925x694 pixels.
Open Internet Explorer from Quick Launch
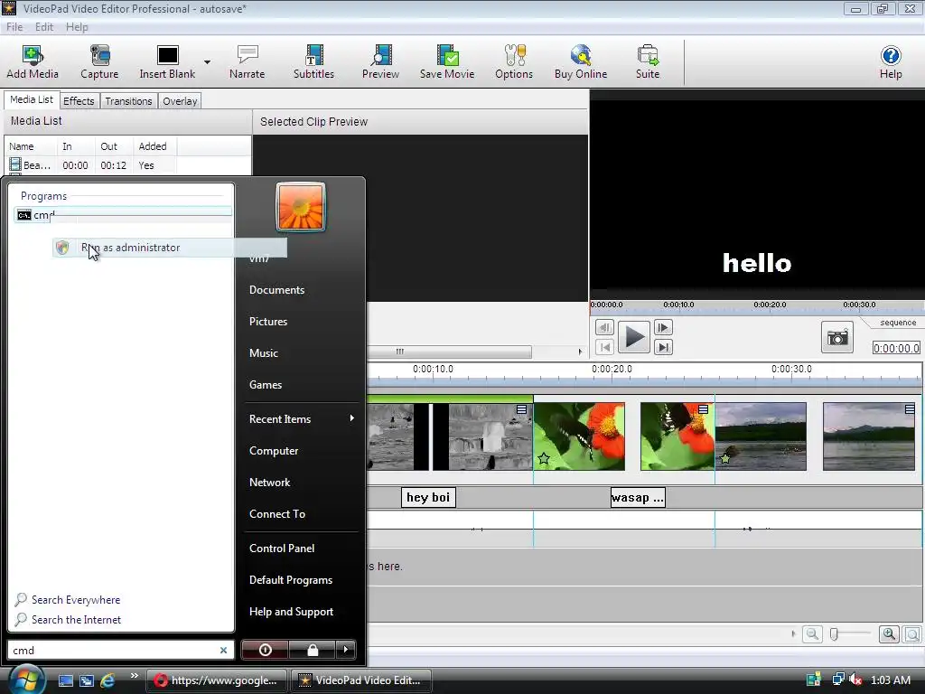tap(107, 680)
